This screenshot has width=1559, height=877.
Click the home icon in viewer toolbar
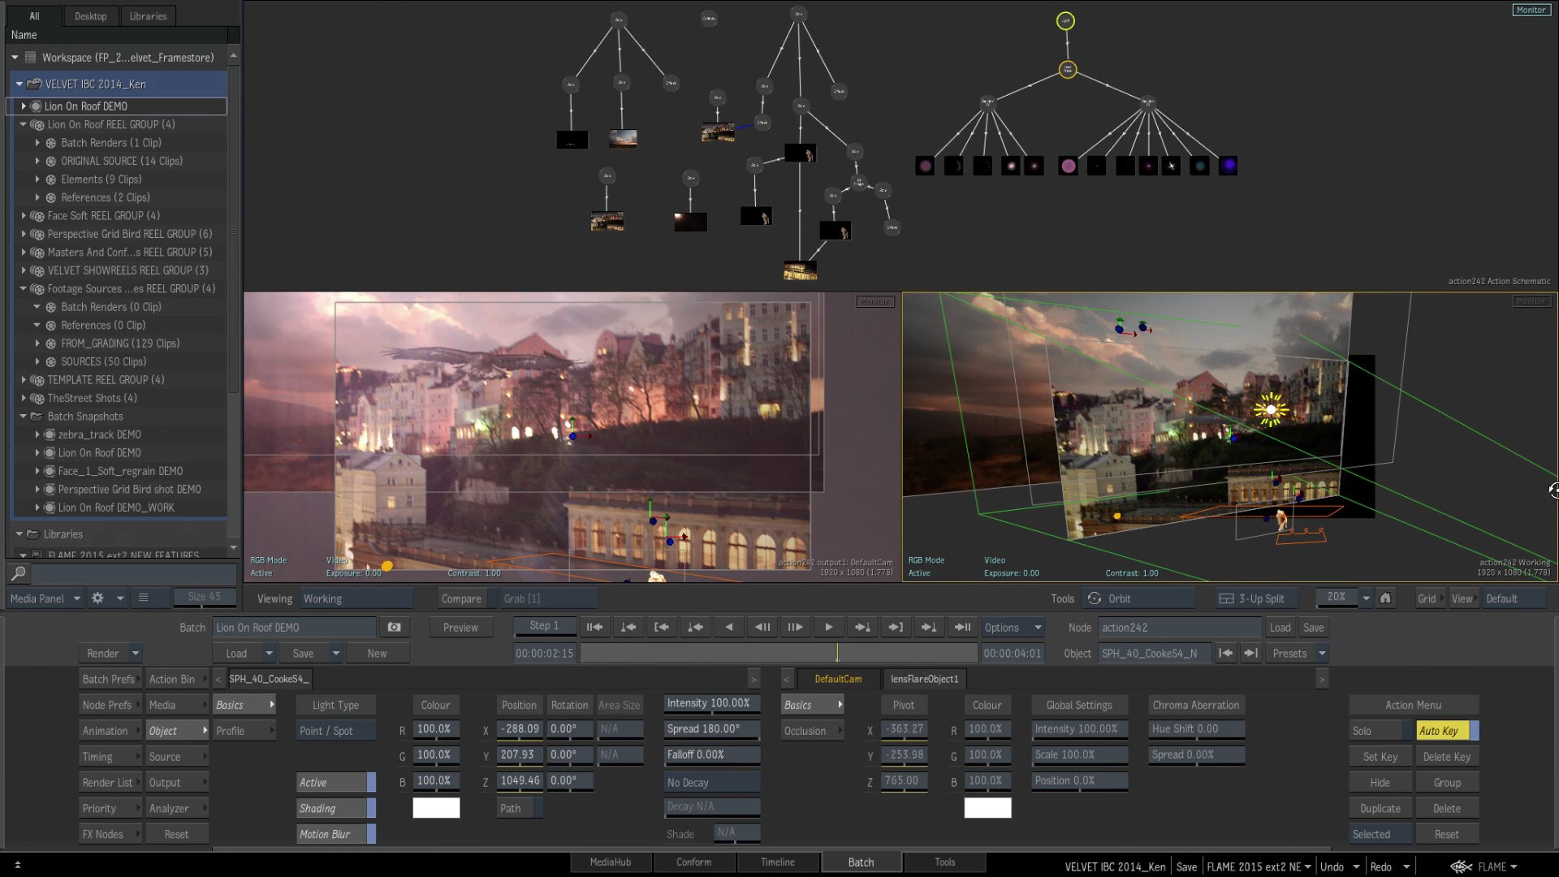coord(1385,598)
